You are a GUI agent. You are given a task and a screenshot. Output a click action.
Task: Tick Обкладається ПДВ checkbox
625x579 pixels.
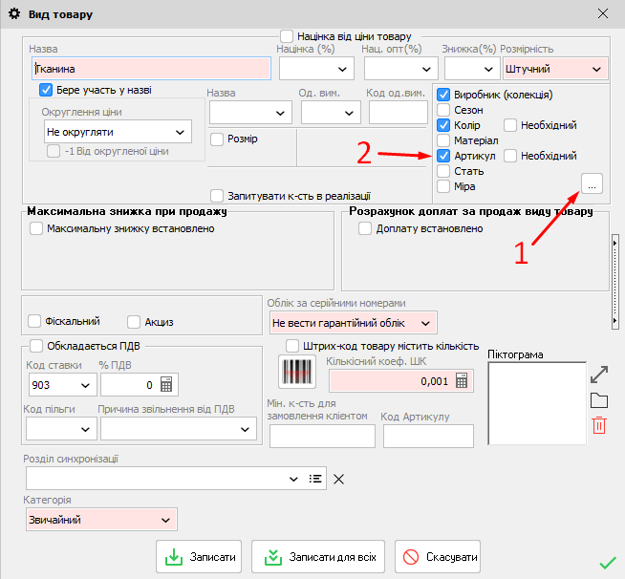(x=36, y=346)
